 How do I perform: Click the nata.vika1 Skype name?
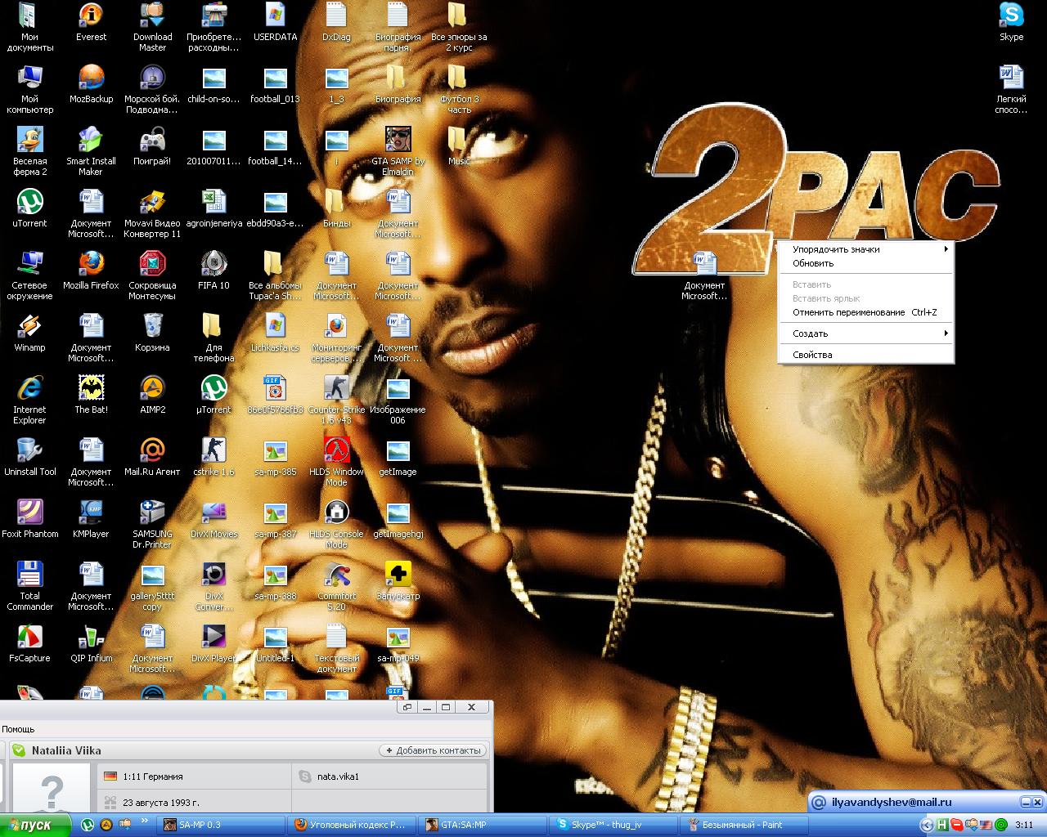338,777
